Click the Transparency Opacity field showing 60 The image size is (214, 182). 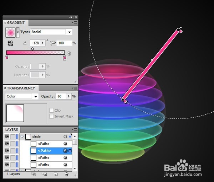tap(61, 96)
